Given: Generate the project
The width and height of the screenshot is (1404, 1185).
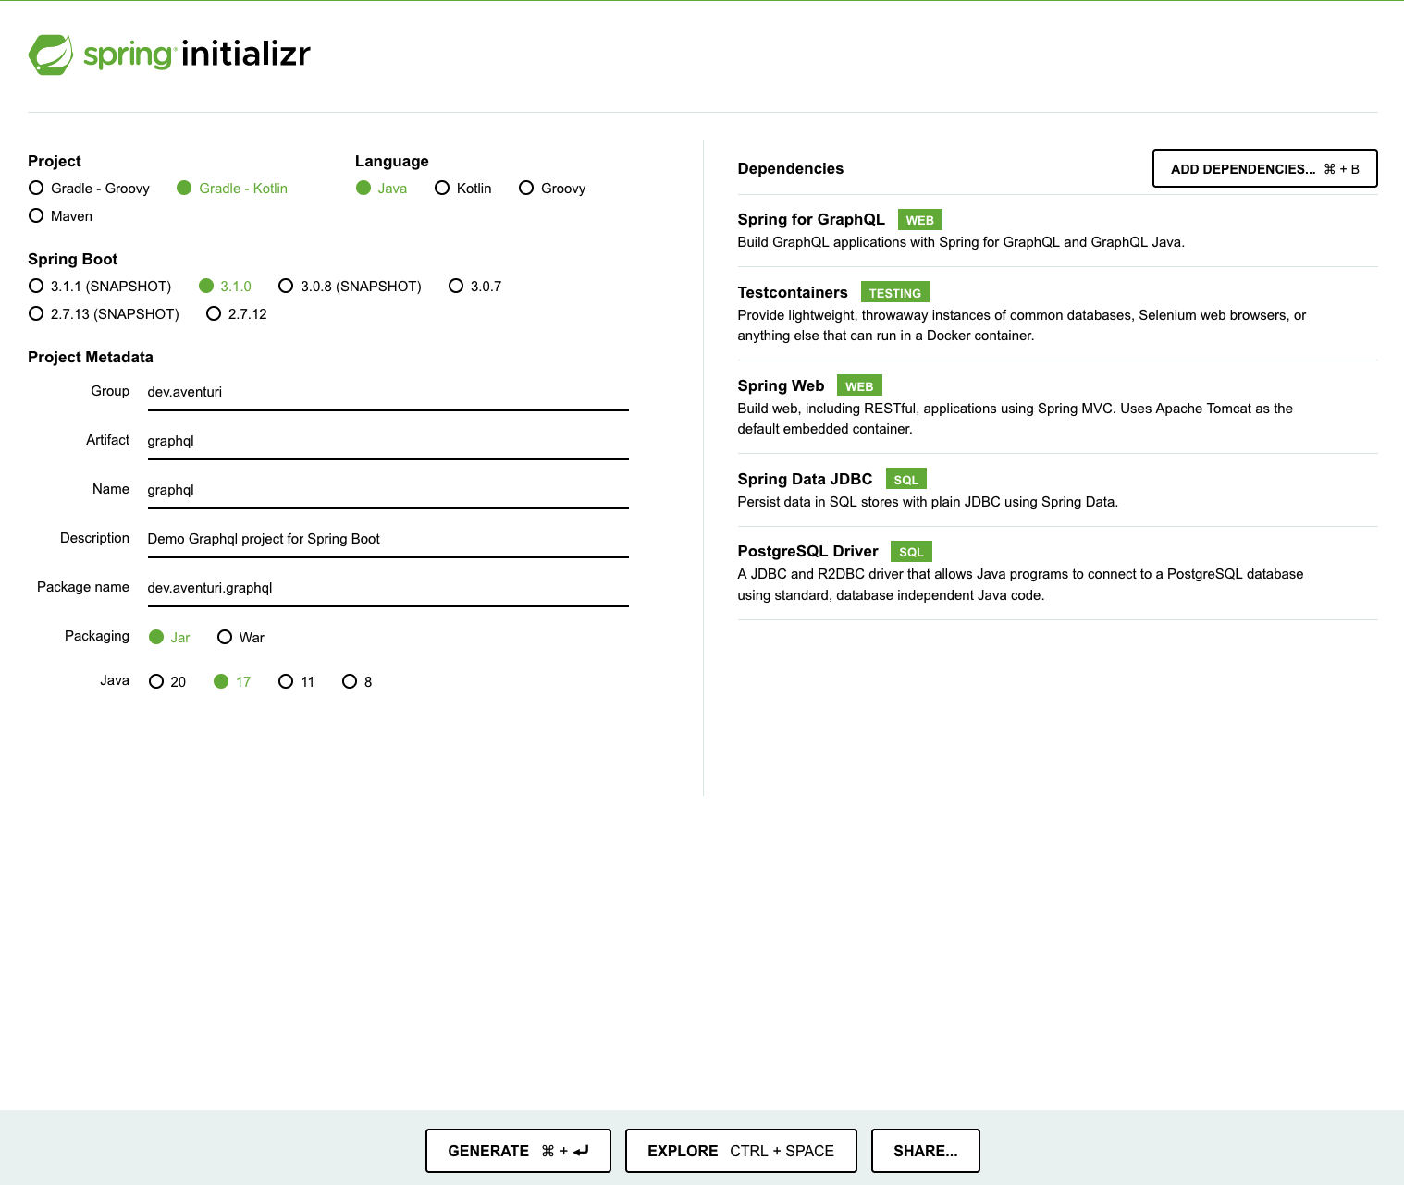Looking at the screenshot, I should [x=518, y=1151].
